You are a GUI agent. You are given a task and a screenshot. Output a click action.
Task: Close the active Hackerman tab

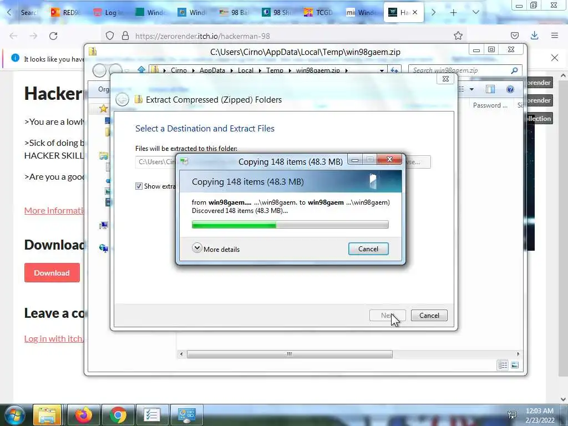[x=415, y=12]
